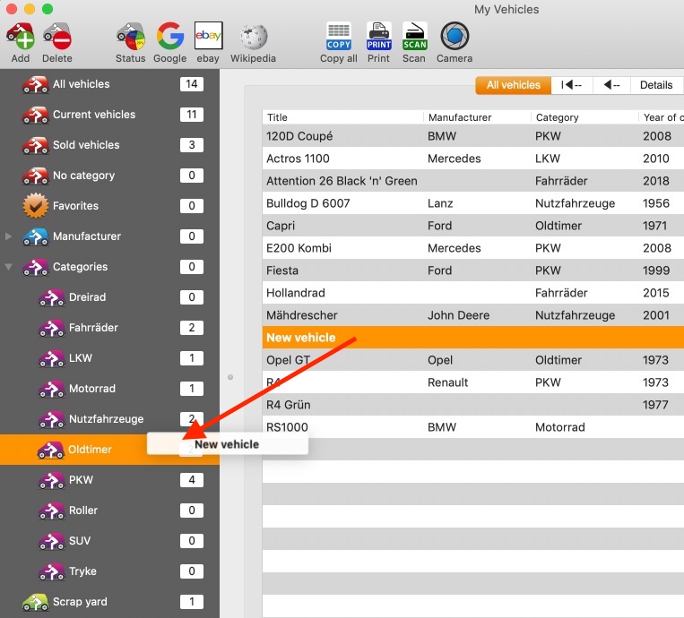Click the green Scrap yard car icon
This screenshot has width=684, height=618.
tap(35, 602)
